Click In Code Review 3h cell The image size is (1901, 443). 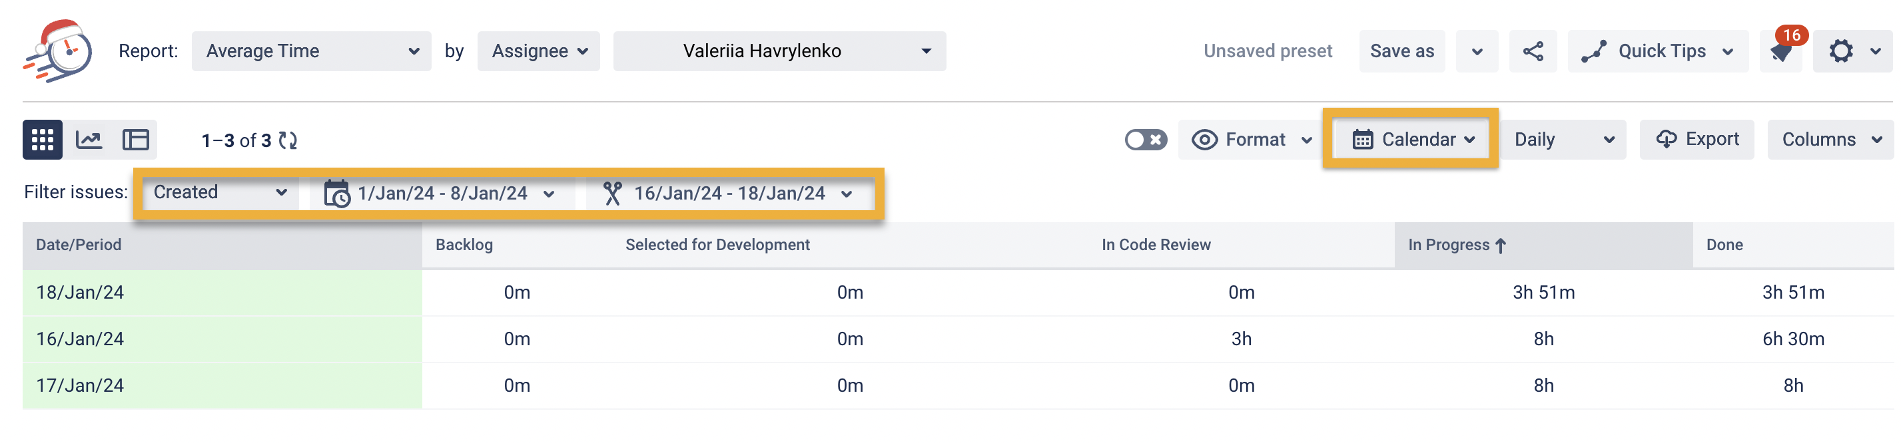click(1242, 339)
